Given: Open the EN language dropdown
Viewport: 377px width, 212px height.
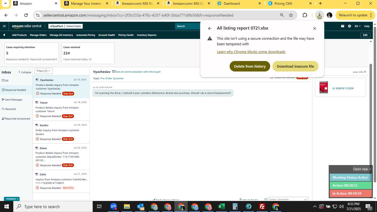Looking at the screenshot, I should coord(357,26).
